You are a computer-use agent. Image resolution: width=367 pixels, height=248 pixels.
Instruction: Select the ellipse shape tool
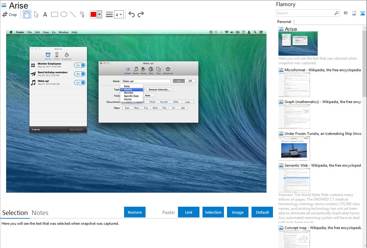click(x=64, y=14)
